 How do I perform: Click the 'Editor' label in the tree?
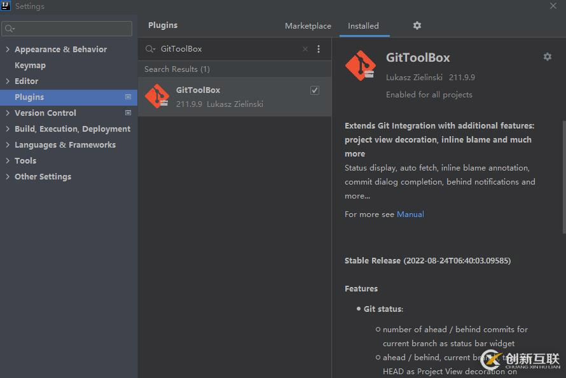pos(26,81)
